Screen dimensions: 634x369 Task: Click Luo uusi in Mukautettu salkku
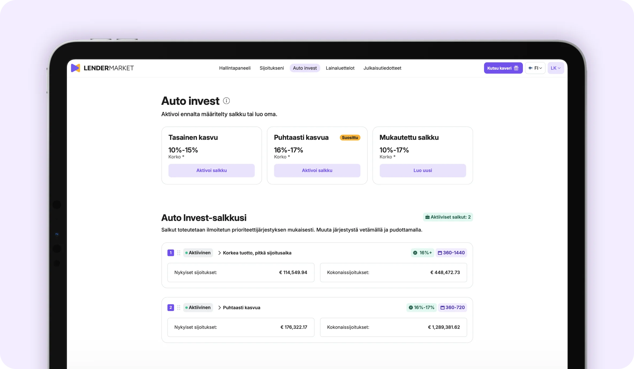click(x=422, y=170)
